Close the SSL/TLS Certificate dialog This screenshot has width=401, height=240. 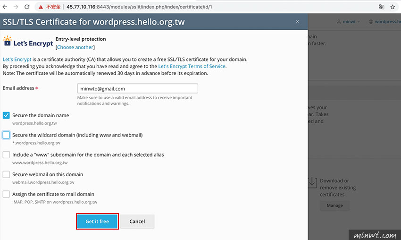pyautogui.click(x=297, y=22)
